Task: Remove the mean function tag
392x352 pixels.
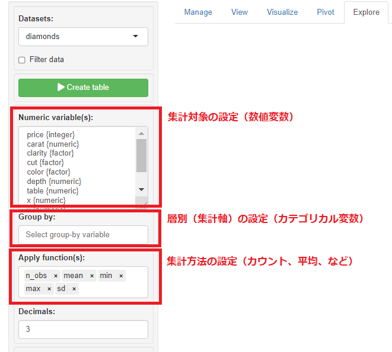Action: pos(92,276)
